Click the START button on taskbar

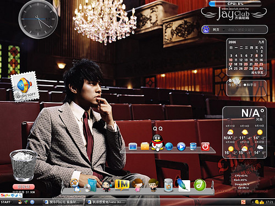tap(6, 202)
